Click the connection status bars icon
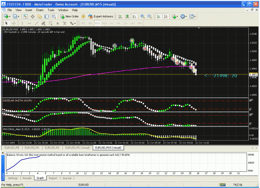This screenshot has width=260, height=188. (x=223, y=185)
